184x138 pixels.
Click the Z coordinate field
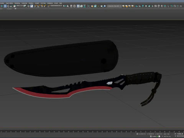coord(160,134)
